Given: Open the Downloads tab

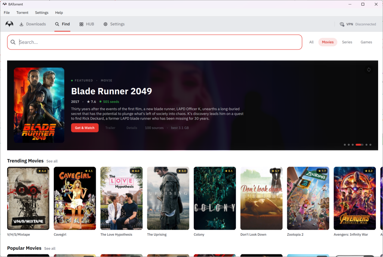Looking at the screenshot, I should point(33,24).
